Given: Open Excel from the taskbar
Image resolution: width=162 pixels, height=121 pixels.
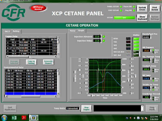Looking at the screenshot, I should tap(14, 118).
